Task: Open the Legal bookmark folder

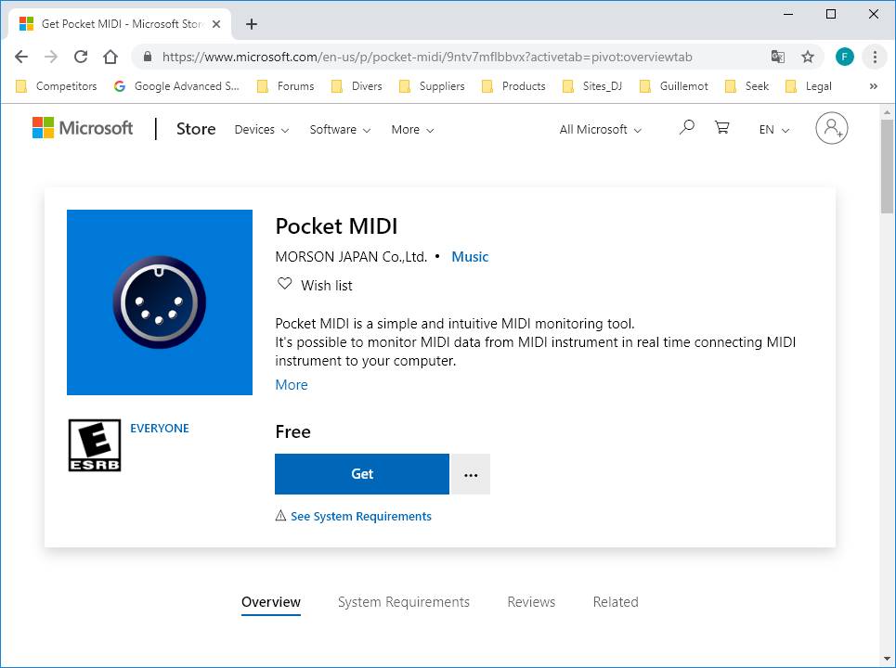Action: click(809, 86)
